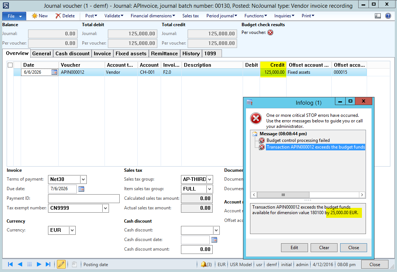The height and width of the screenshot is (272, 397).
Task: Click the Payment ID input field
Action: coord(84,199)
